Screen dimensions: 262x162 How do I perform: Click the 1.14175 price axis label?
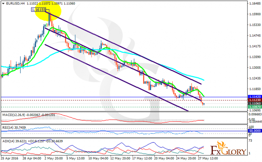coord(255,46)
